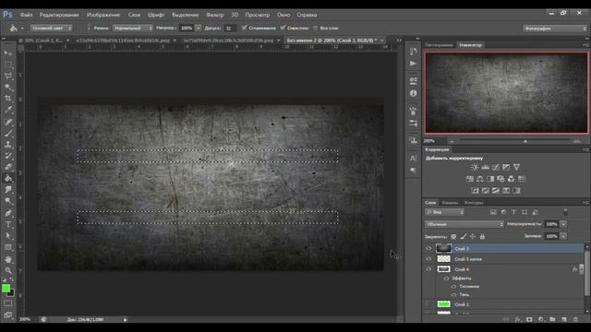Select the History Brush tool
591x332 pixels.
tap(8, 156)
